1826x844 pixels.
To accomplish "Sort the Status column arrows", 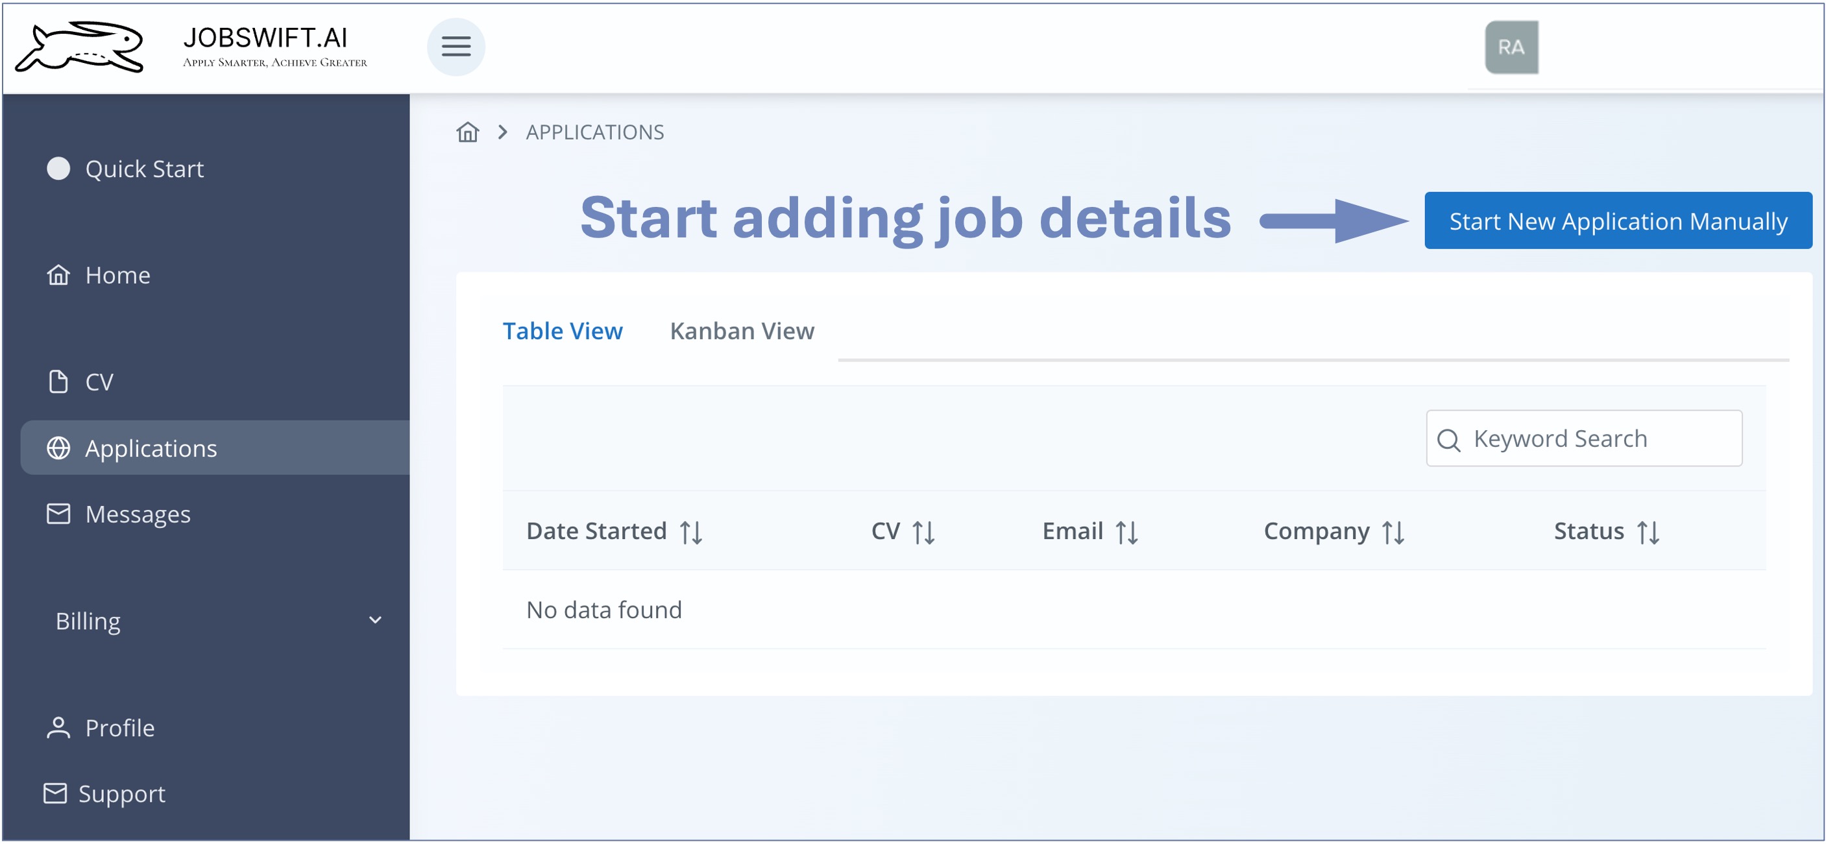I will coord(1648,532).
